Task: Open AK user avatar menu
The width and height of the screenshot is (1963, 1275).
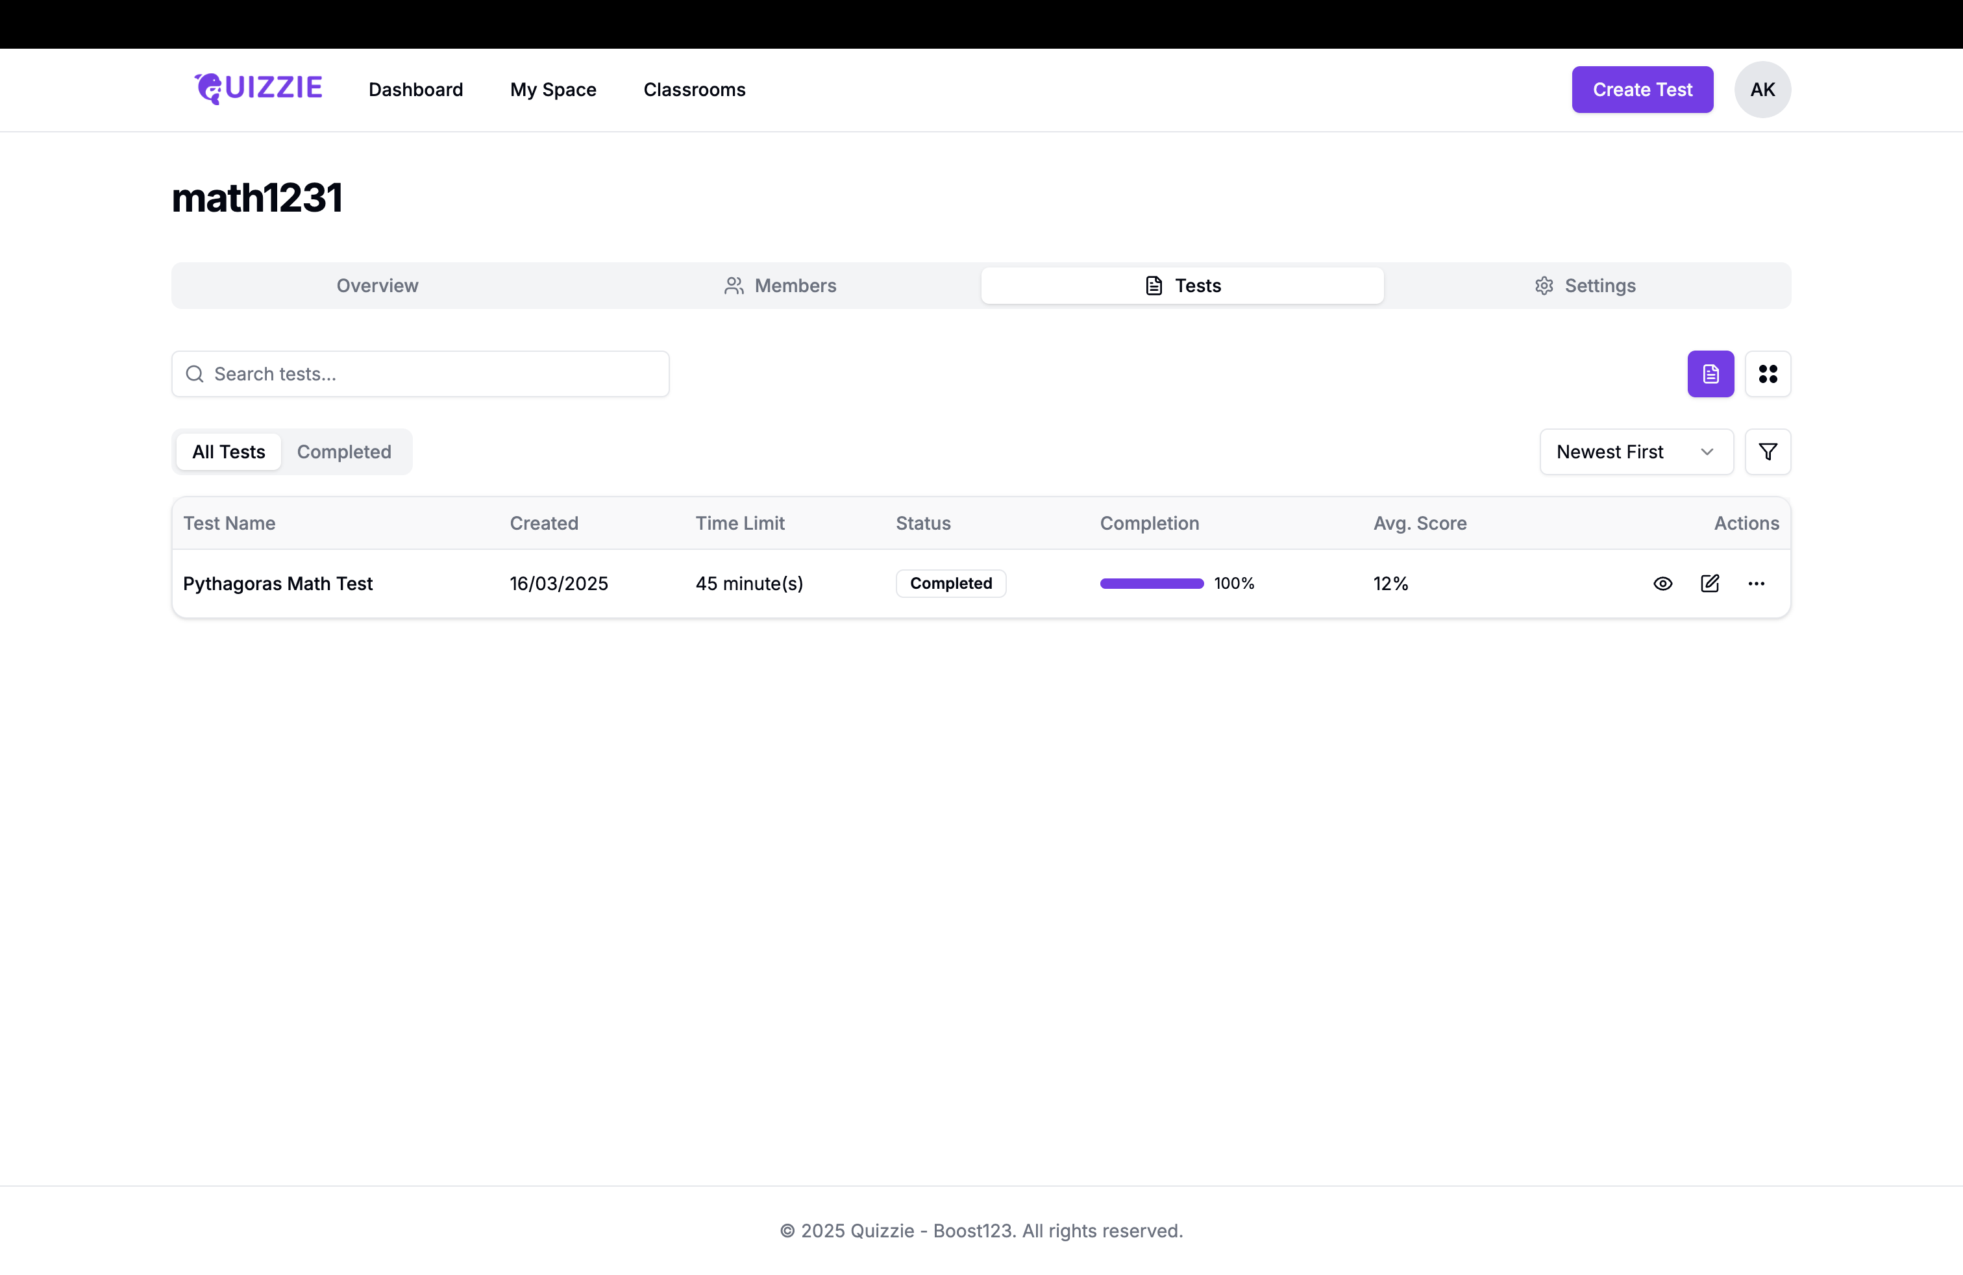Action: (1762, 89)
